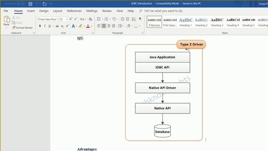Clear all formatting icon
The width and height of the screenshot is (268, 151).
[90, 19]
